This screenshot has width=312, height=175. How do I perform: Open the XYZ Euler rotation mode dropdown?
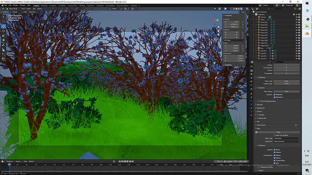tap(234, 40)
